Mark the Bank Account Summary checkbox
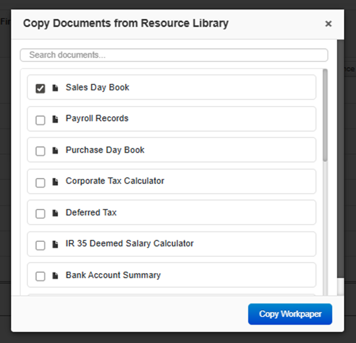 coord(40,277)
